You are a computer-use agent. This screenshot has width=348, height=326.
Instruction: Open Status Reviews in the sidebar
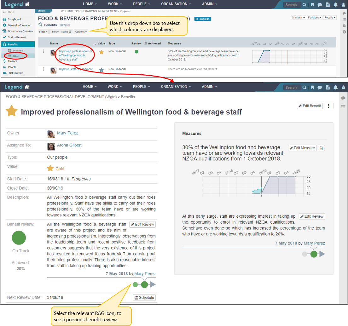click(x=17, y=37)
